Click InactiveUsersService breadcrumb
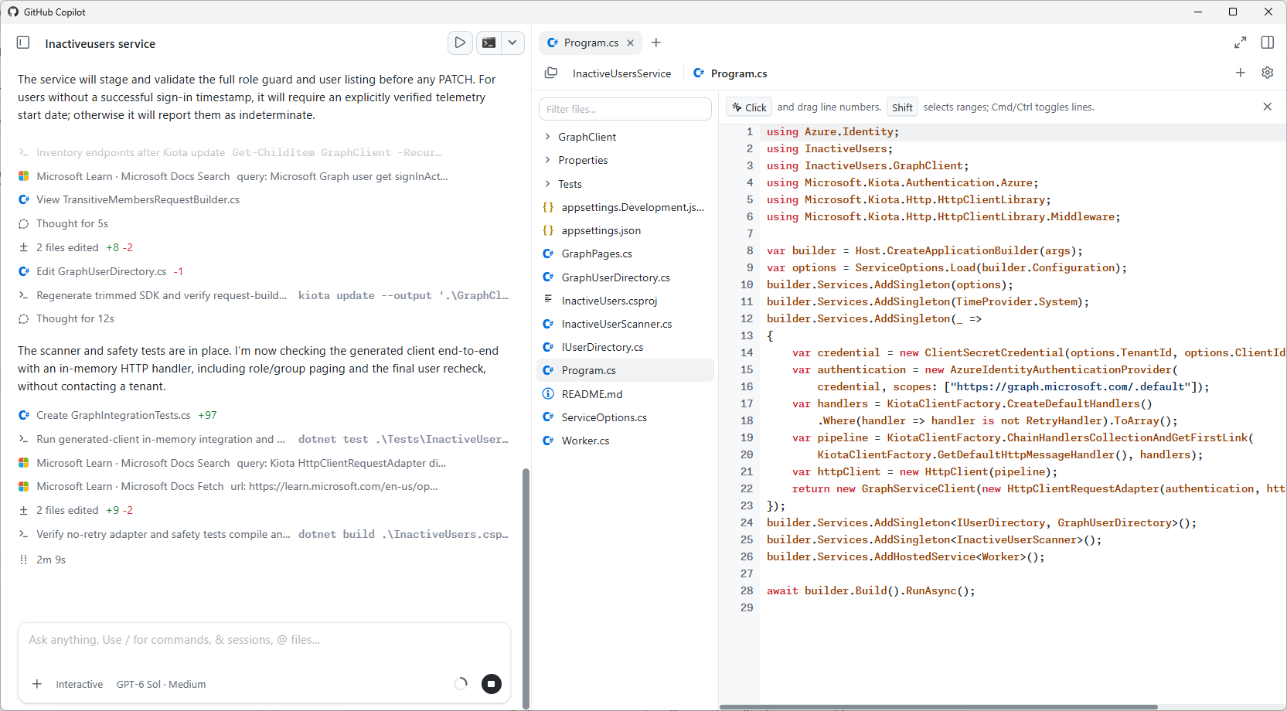The width and height of the screenshot is (1287, 711). pyautogui.click(x=621, y=73)
